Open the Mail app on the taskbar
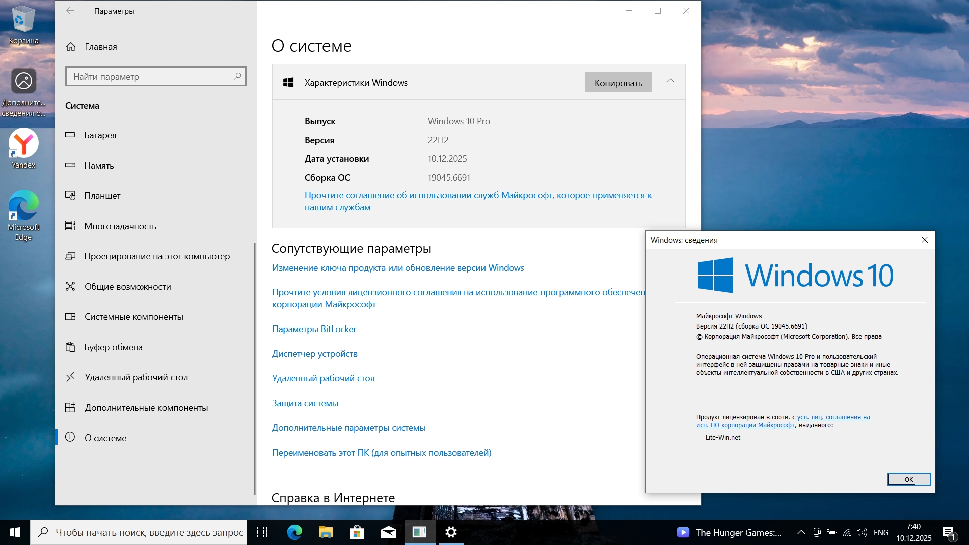The image size is (969, 545). [388, 532]
